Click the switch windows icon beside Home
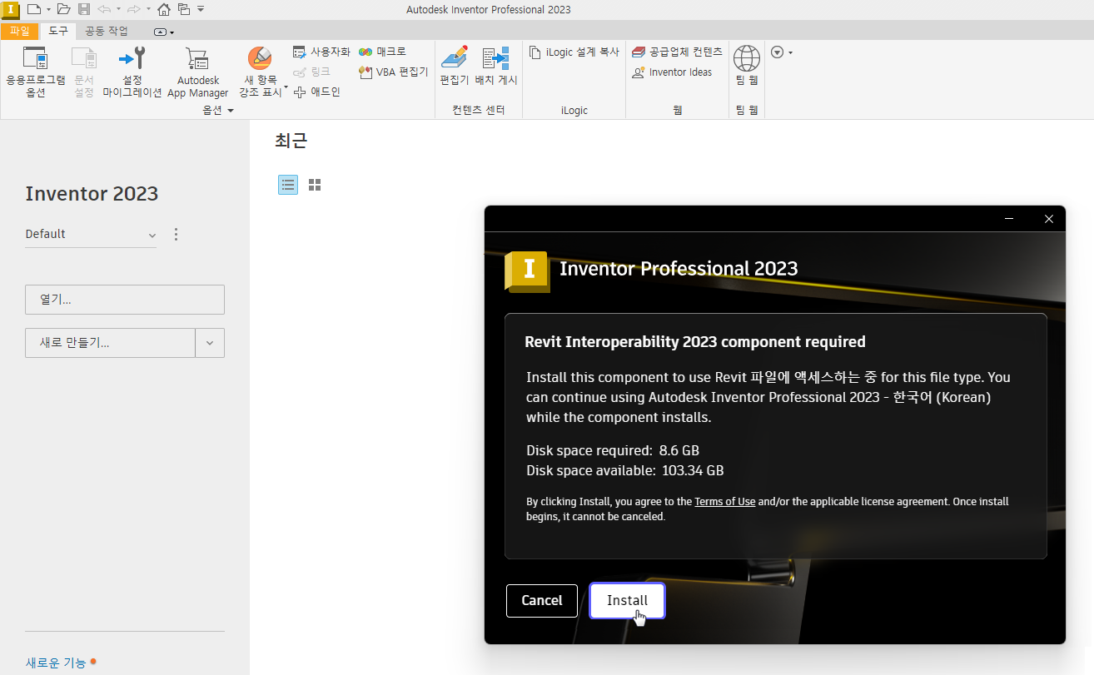This screenshot has width=1094, height=675. pos(184,9)
